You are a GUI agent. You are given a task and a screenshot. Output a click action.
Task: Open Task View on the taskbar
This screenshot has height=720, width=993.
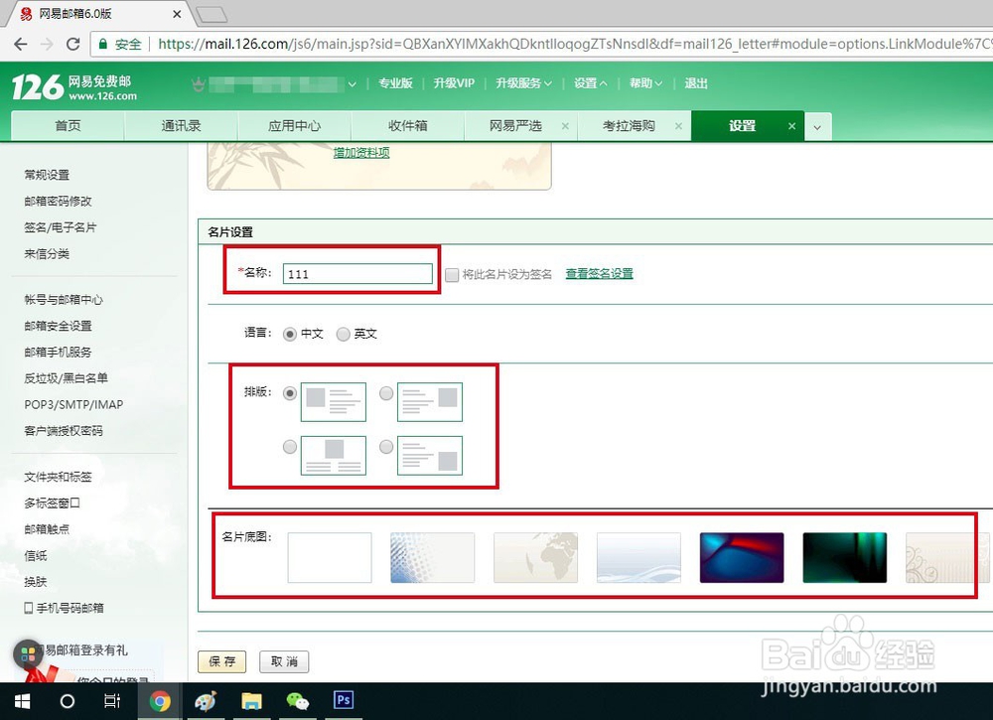[111, 701]
